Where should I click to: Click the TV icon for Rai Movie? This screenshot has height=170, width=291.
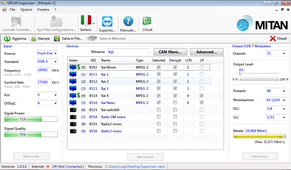[73, 67]
